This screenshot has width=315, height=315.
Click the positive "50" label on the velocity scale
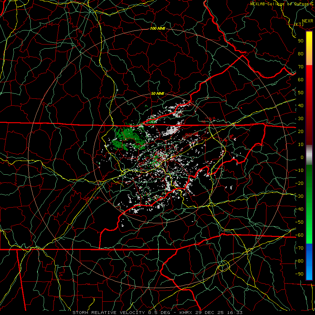pyautogui.click(x=301, y=93)
